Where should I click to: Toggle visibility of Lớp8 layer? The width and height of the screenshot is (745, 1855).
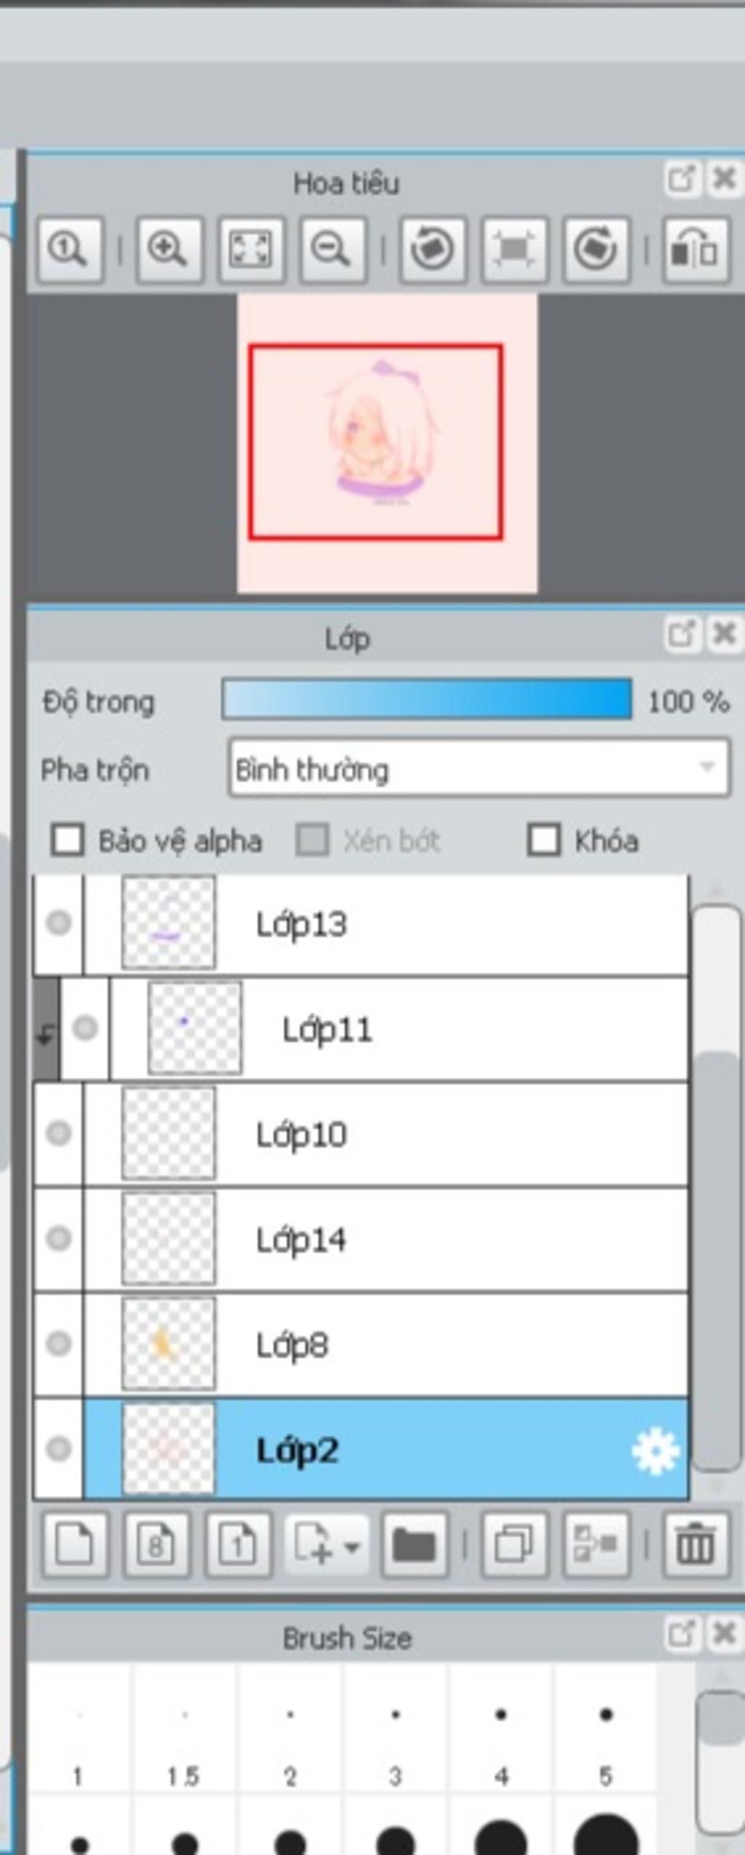(59, 1342)
